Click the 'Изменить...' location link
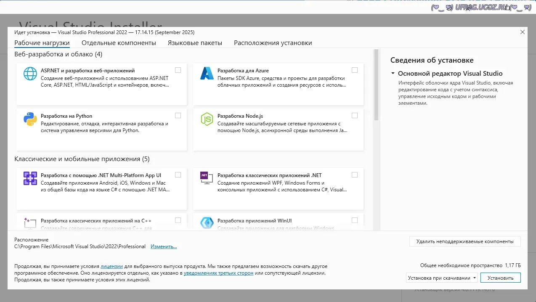The height and width of the screenshot is (302, 536). [x=164, y=246]
